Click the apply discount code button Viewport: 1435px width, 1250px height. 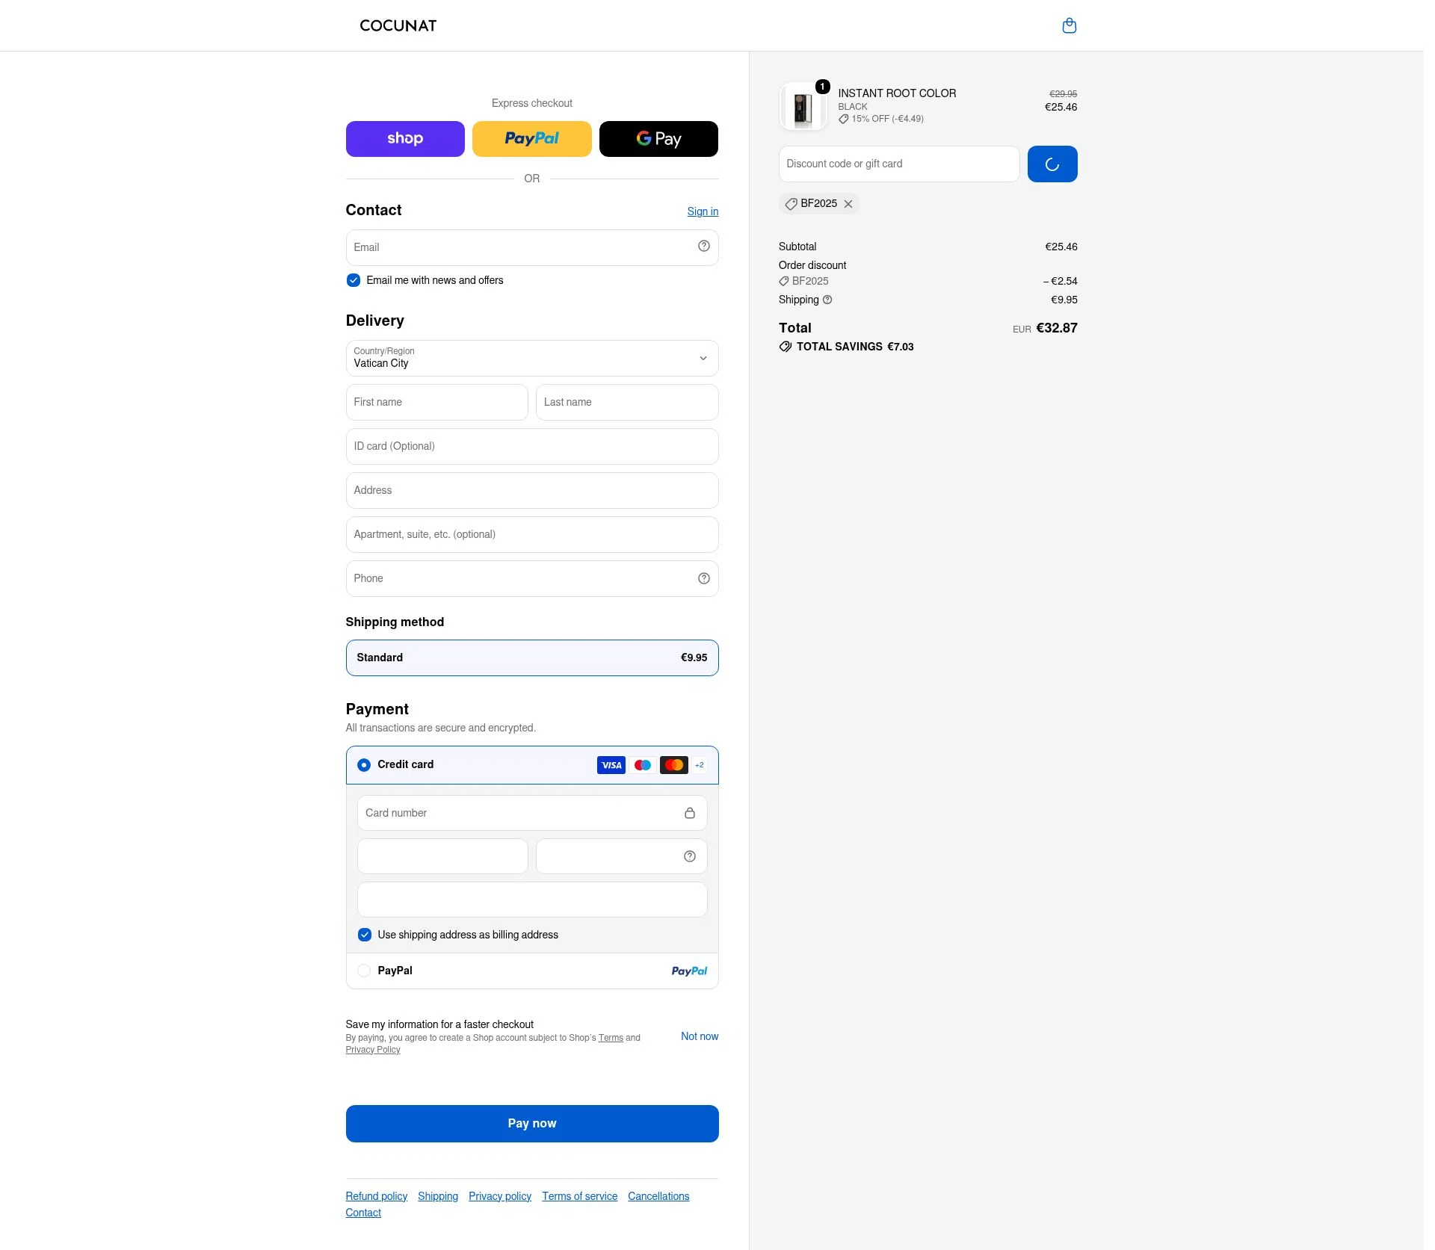pos(1052,164)
